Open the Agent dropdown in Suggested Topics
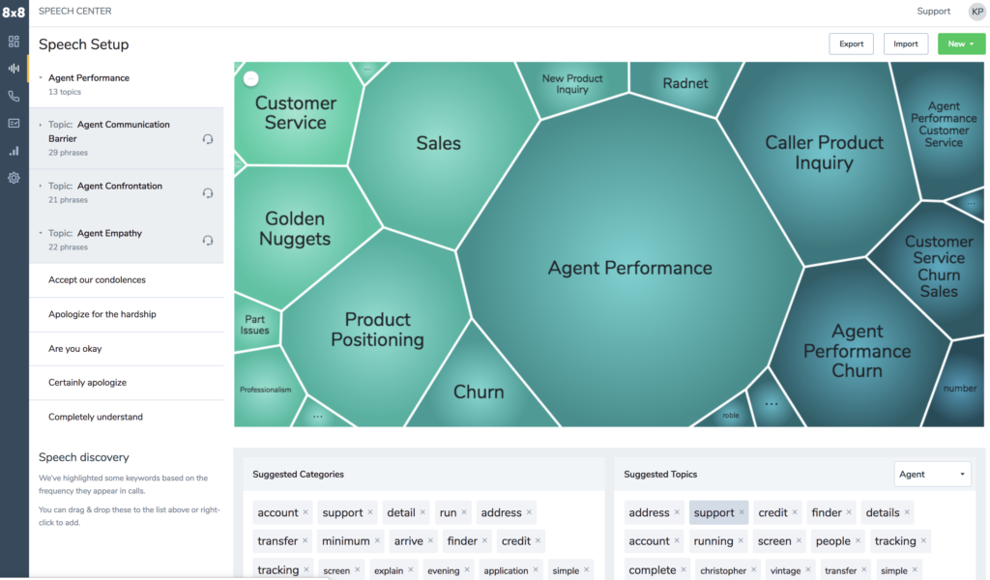This screenshot has height=580, width=990. pos(933,474)
